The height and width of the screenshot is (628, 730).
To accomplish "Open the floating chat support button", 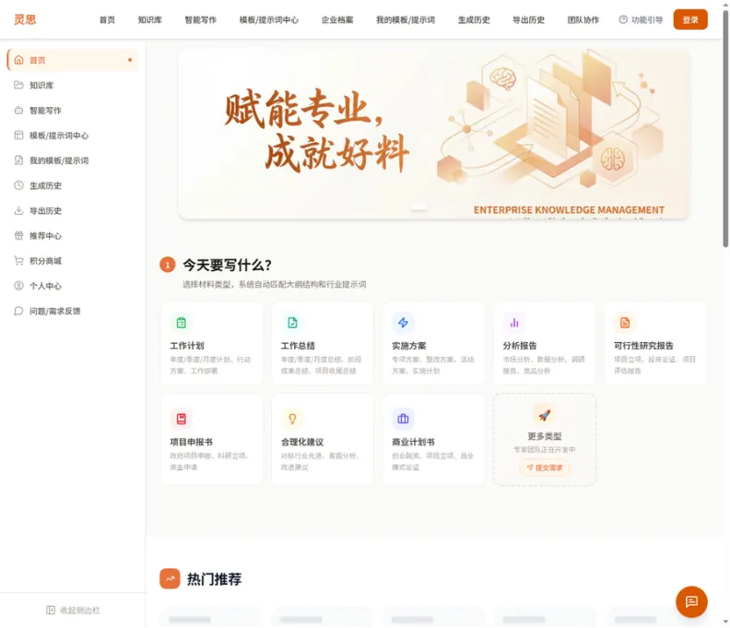I will click(x=691, y=602).
